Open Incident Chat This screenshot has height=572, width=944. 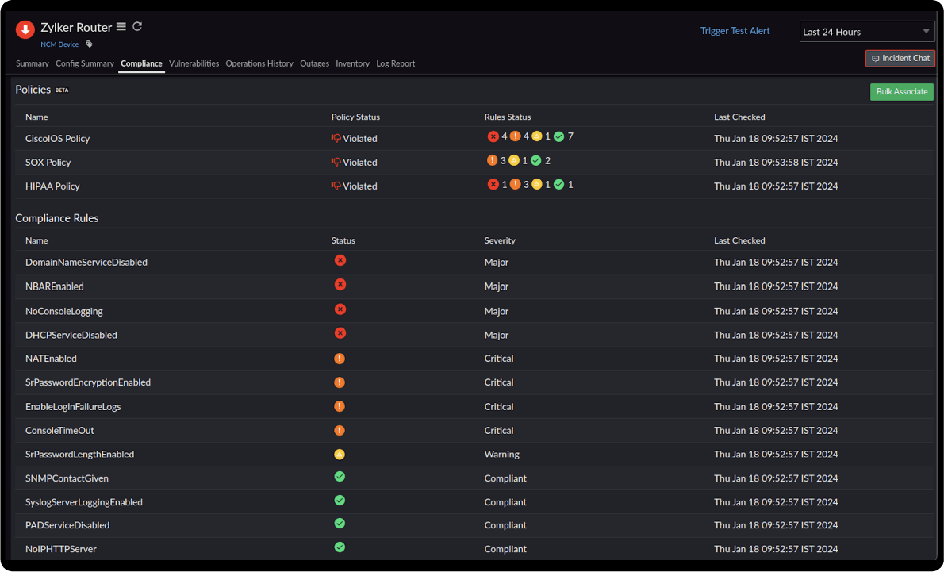point(900,58)
